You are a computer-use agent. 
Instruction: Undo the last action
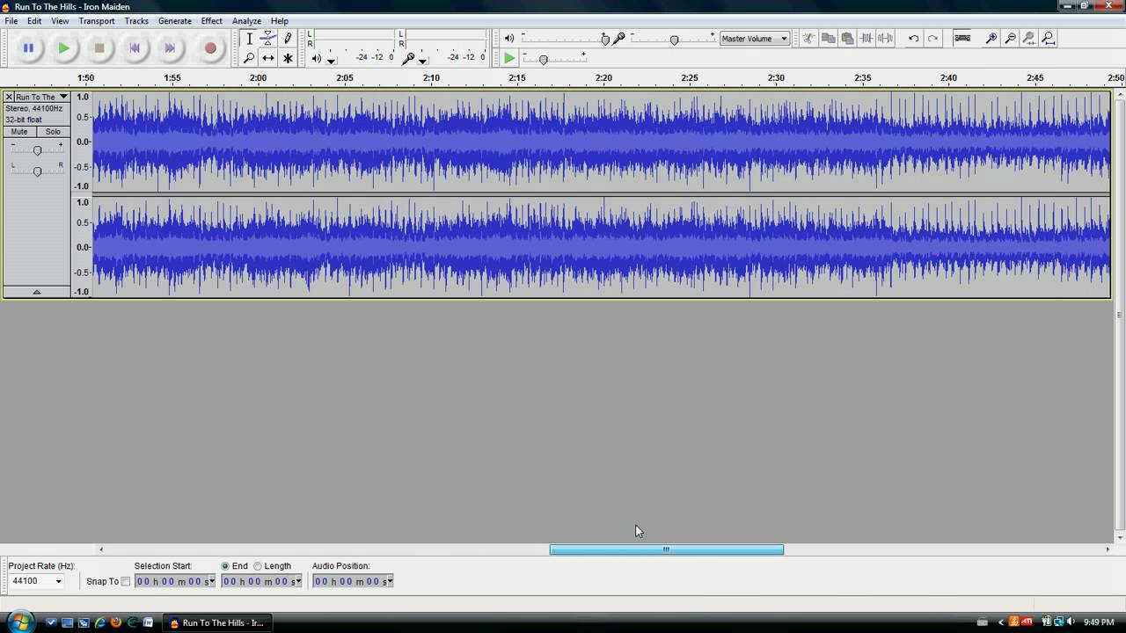[x=914, y=38]
